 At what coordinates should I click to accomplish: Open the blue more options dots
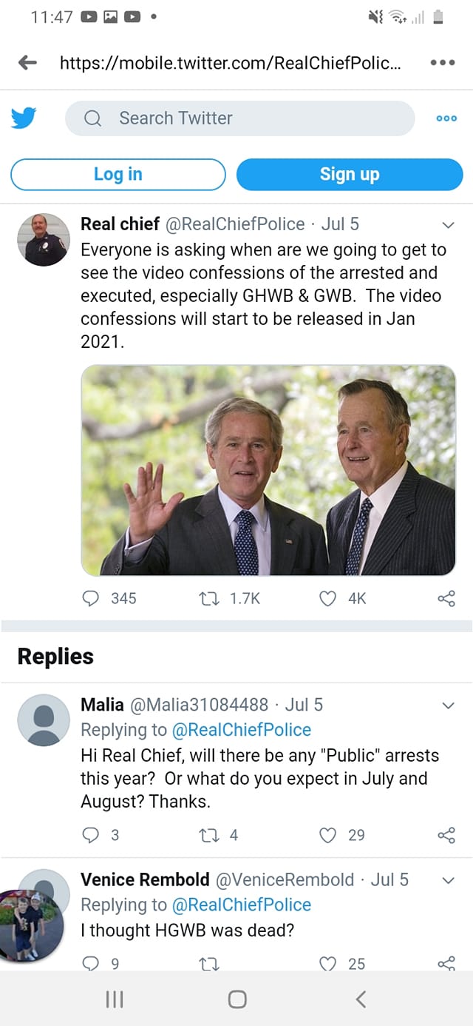(446, 118)
